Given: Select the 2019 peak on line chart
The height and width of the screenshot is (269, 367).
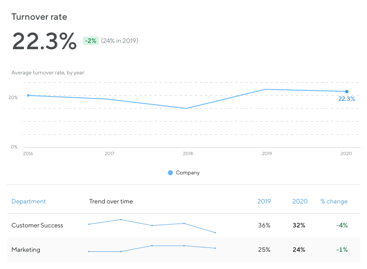Looking at the screenshot, I should coord(265,89).
